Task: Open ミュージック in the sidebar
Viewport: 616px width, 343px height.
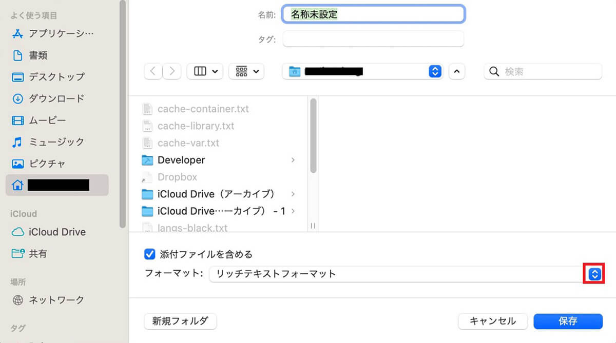Action: pos(48,142)
